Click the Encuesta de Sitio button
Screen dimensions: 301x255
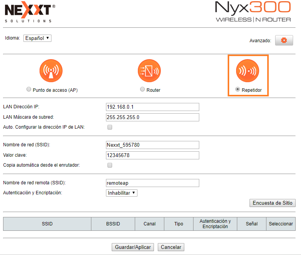(x=273, y=203)
